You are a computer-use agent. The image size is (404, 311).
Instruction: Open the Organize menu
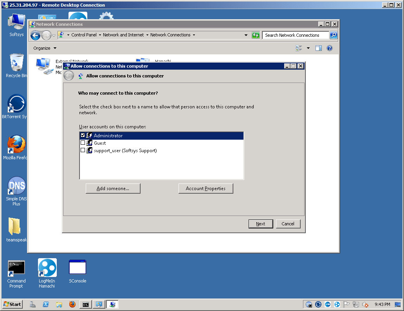pos(45,48)
